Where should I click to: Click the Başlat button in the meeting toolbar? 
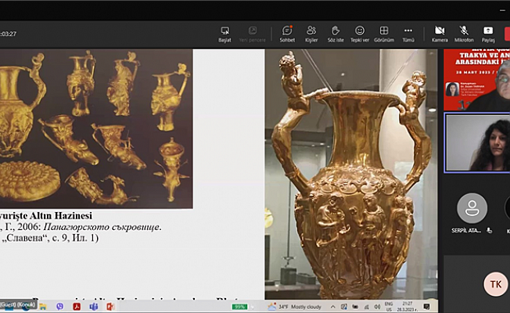click(x=224, y=34)
